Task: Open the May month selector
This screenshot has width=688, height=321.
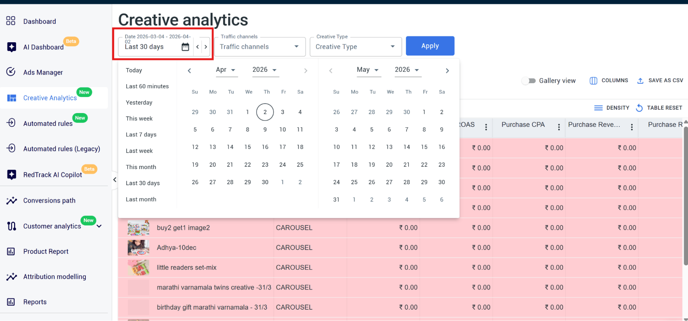Action: click(x=368, y=70)
